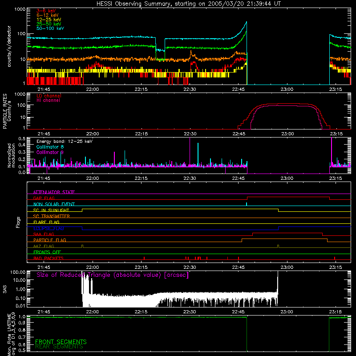
Task: Select the 12-25 keV legend label
Action: (x=49, y=20)
